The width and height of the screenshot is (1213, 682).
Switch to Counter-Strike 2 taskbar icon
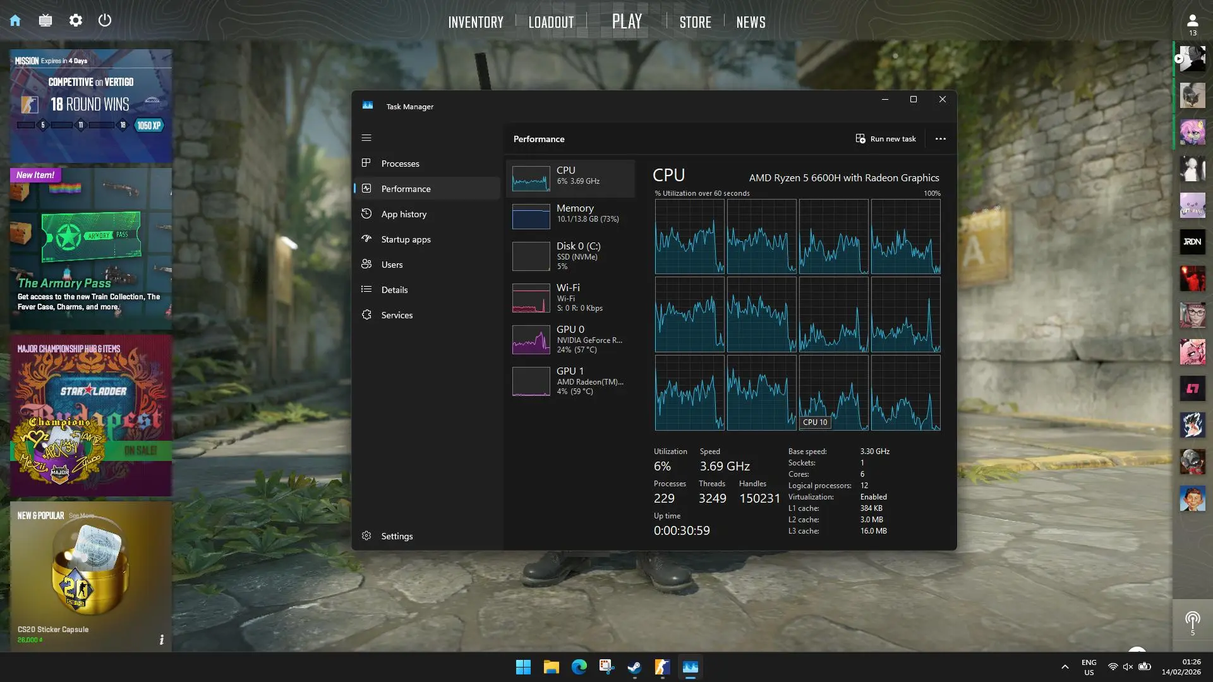pyautogui.click(x=662, y=667)
